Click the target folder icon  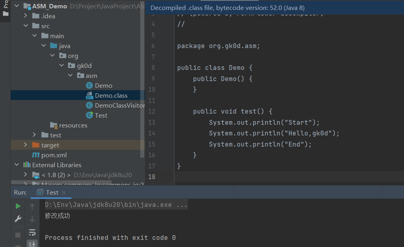coord(36,145)
